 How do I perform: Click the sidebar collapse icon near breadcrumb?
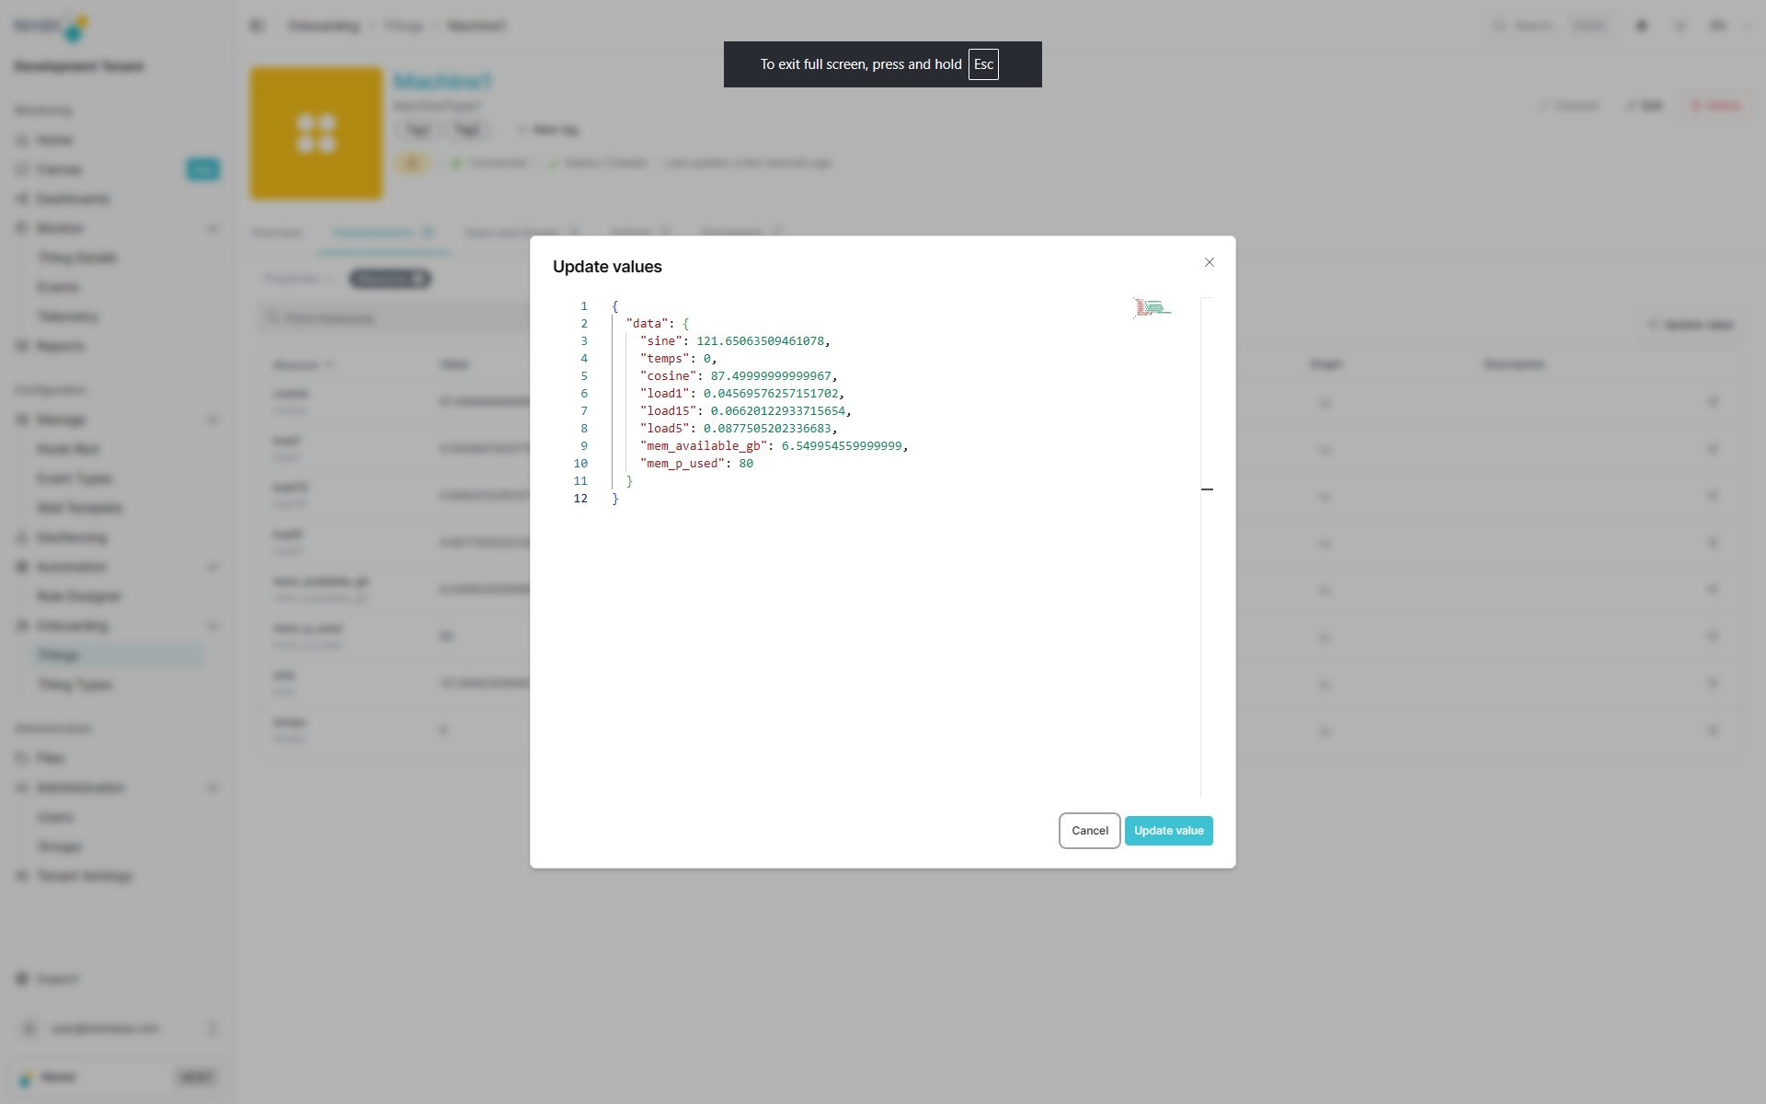tap(257, 26)
